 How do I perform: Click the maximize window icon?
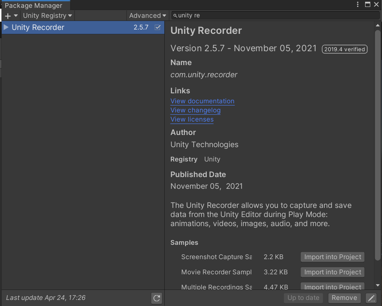tap(367, 4)
